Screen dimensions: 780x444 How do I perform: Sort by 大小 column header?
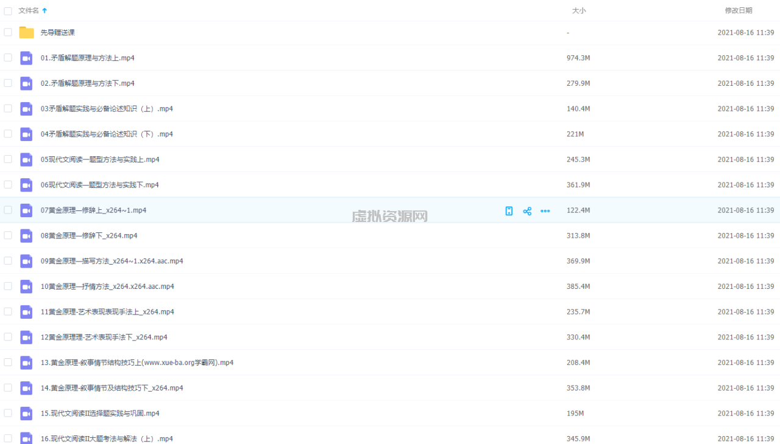tap(579, 10)
